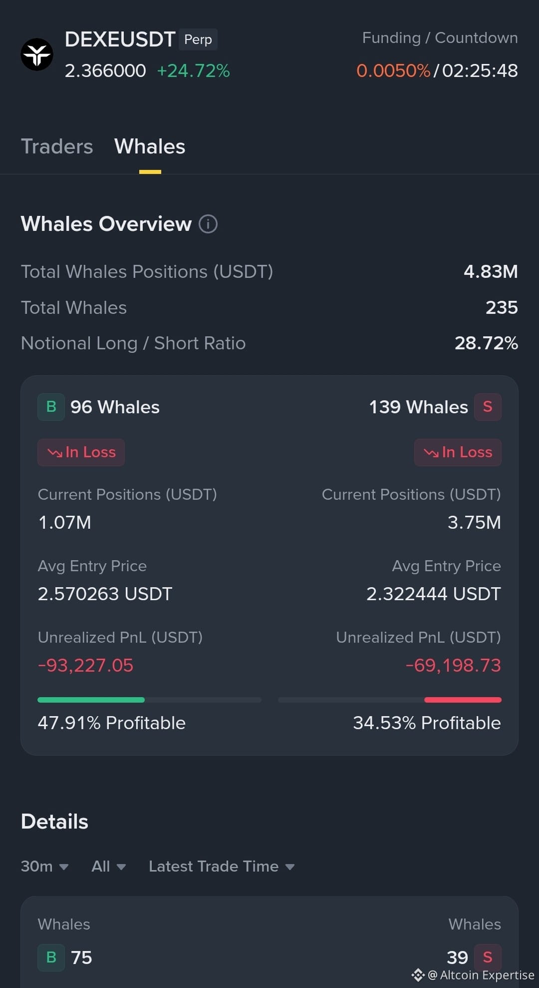Image resolution: width=539 pixels, height=988 pixels.
Task: Expand the All filter dropdown
Action: pos(109,866)
